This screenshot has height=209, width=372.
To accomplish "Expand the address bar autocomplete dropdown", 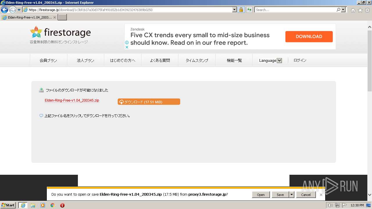I will click(235, 10).
